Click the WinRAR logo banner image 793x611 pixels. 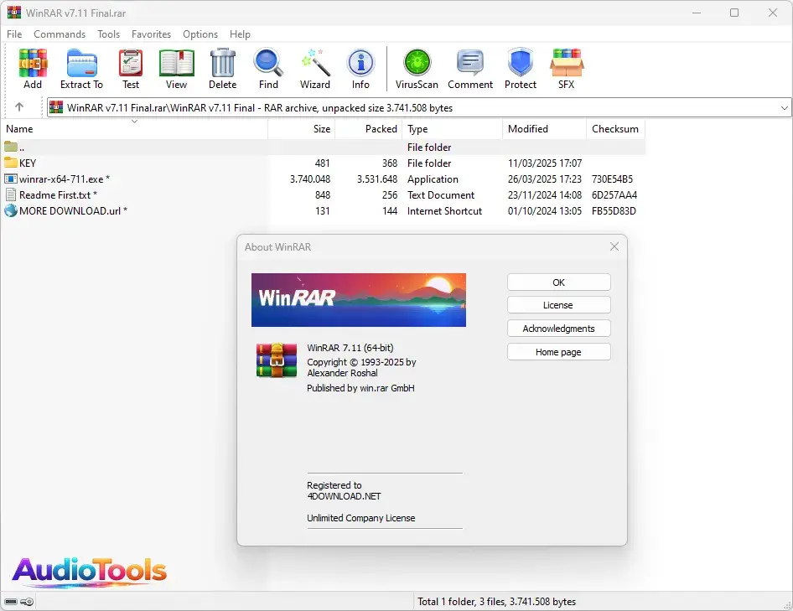[358, 299]
